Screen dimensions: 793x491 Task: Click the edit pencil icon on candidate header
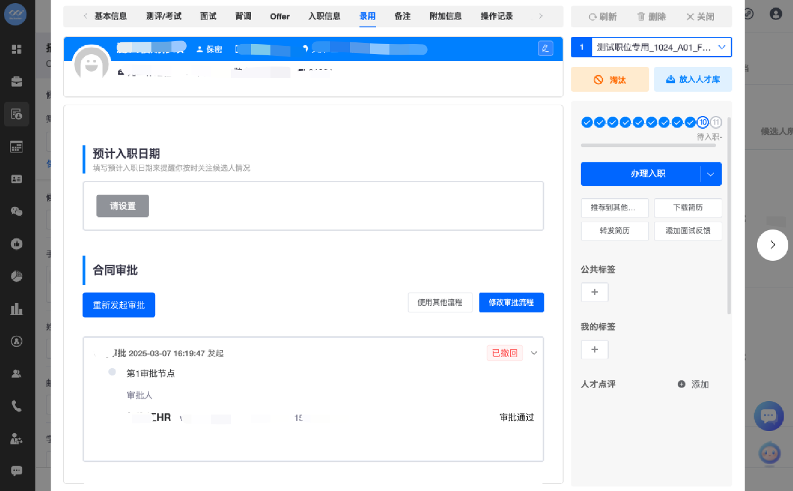546,48
